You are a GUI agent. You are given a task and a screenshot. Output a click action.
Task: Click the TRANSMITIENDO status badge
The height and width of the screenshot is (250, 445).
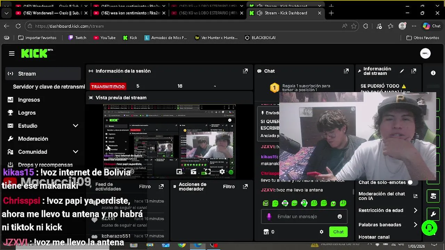[108, 86]
